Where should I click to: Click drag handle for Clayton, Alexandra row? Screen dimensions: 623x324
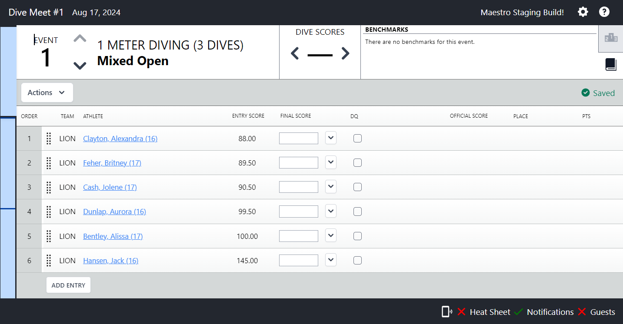pos(49,139)
